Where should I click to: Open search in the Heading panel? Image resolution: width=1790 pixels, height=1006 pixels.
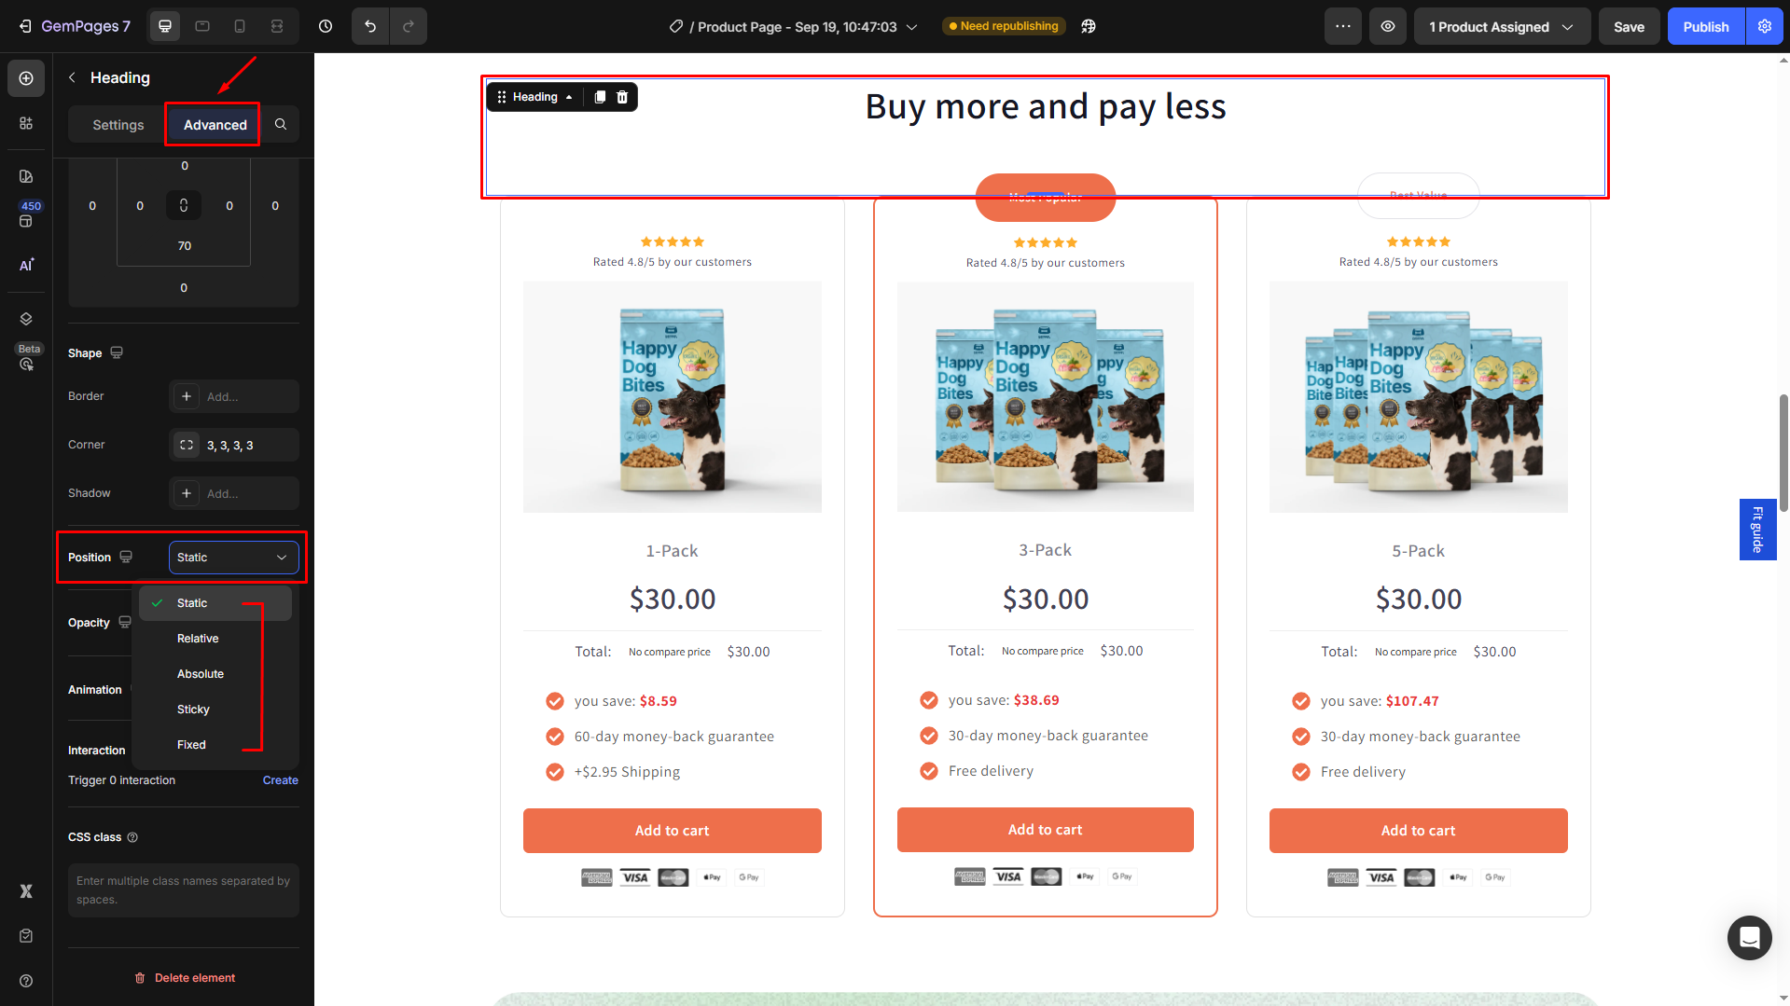281,124
